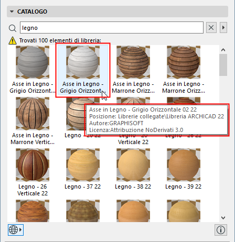Click the 'Legno - 39 22' label text

pyautogui.click(x=184, y=186)
